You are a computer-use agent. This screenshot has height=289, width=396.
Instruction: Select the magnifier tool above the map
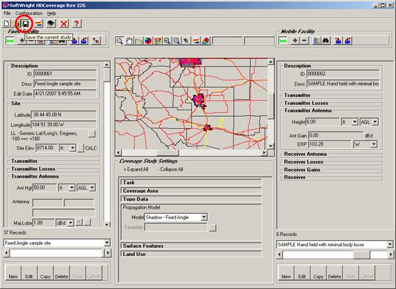click(120, 41)
